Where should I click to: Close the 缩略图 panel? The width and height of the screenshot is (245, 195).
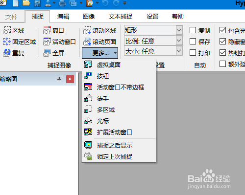(x=70, y=79)
